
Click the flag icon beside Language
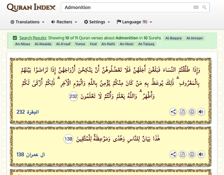coord(119,22)
